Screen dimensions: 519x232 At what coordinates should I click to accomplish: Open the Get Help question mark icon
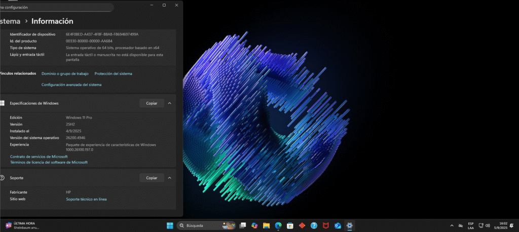314,225
